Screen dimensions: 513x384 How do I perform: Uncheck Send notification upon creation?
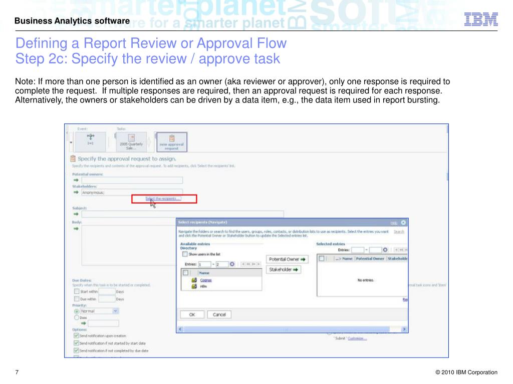coord(76,335)
